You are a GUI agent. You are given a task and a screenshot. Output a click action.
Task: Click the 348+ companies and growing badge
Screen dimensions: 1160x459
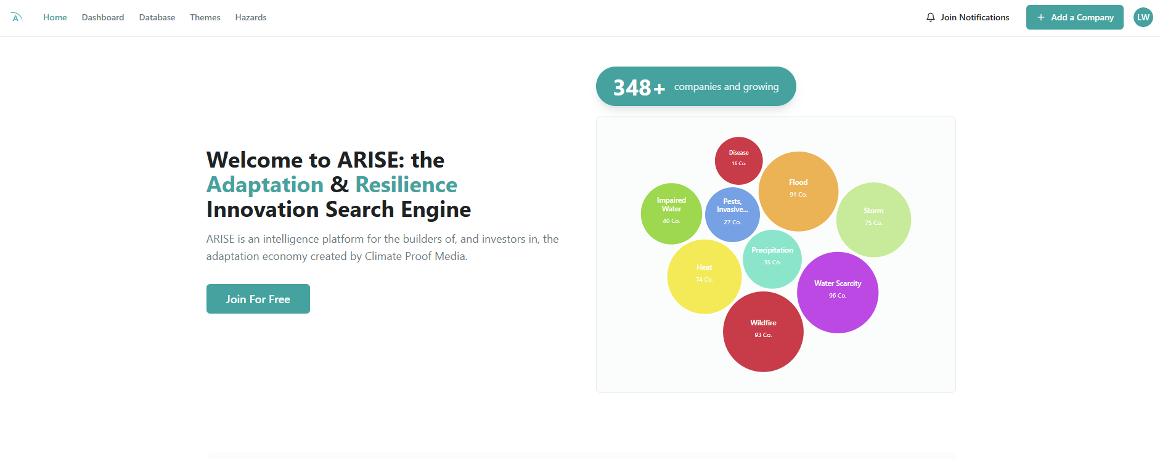(696, 86)
